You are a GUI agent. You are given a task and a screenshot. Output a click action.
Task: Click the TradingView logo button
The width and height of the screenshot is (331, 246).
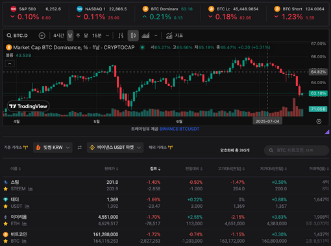29,106
